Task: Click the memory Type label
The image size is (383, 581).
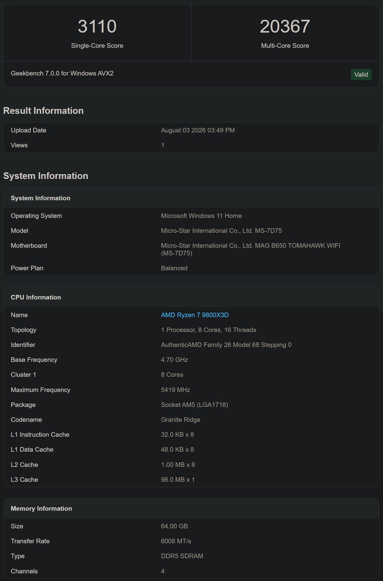Action: tap(18, 556)
